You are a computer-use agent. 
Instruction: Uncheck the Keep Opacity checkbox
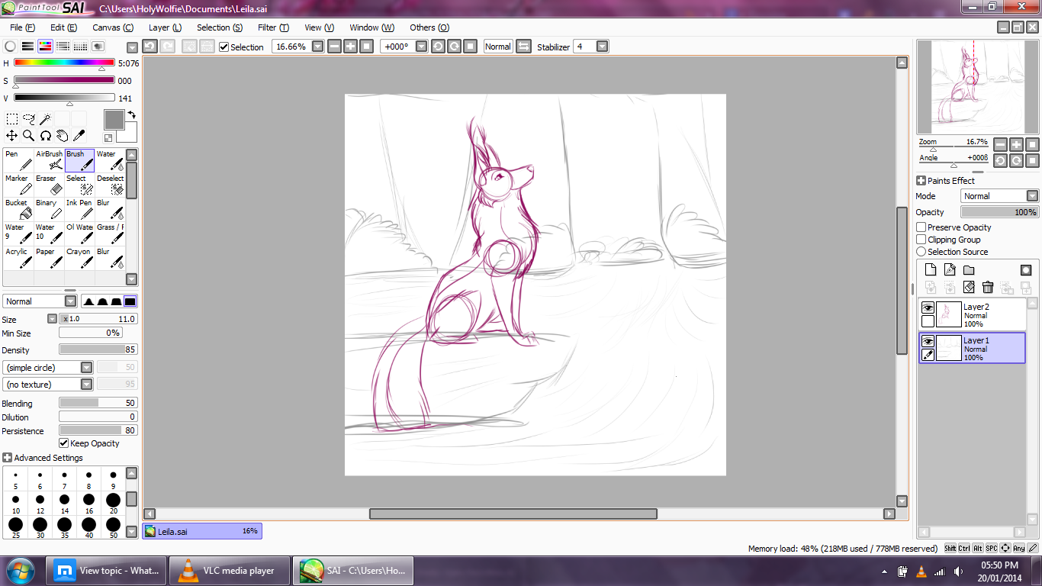click(x=64, y=443)
